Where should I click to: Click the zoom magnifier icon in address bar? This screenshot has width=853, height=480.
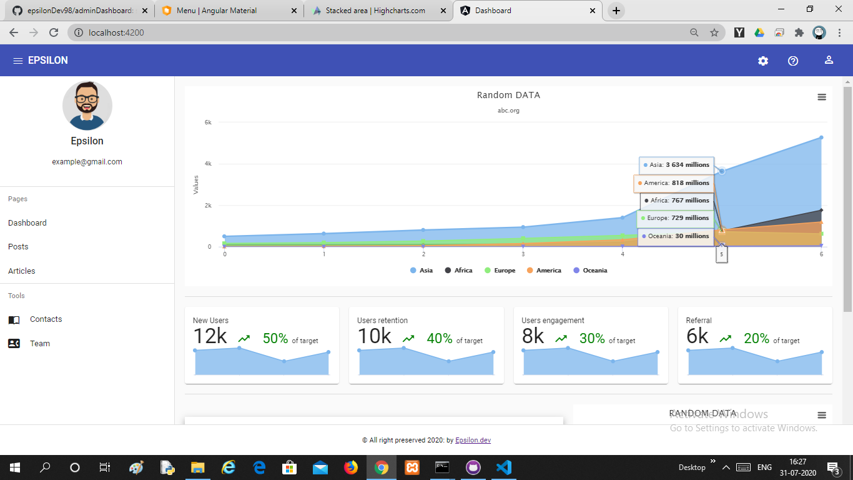point(694,32)
